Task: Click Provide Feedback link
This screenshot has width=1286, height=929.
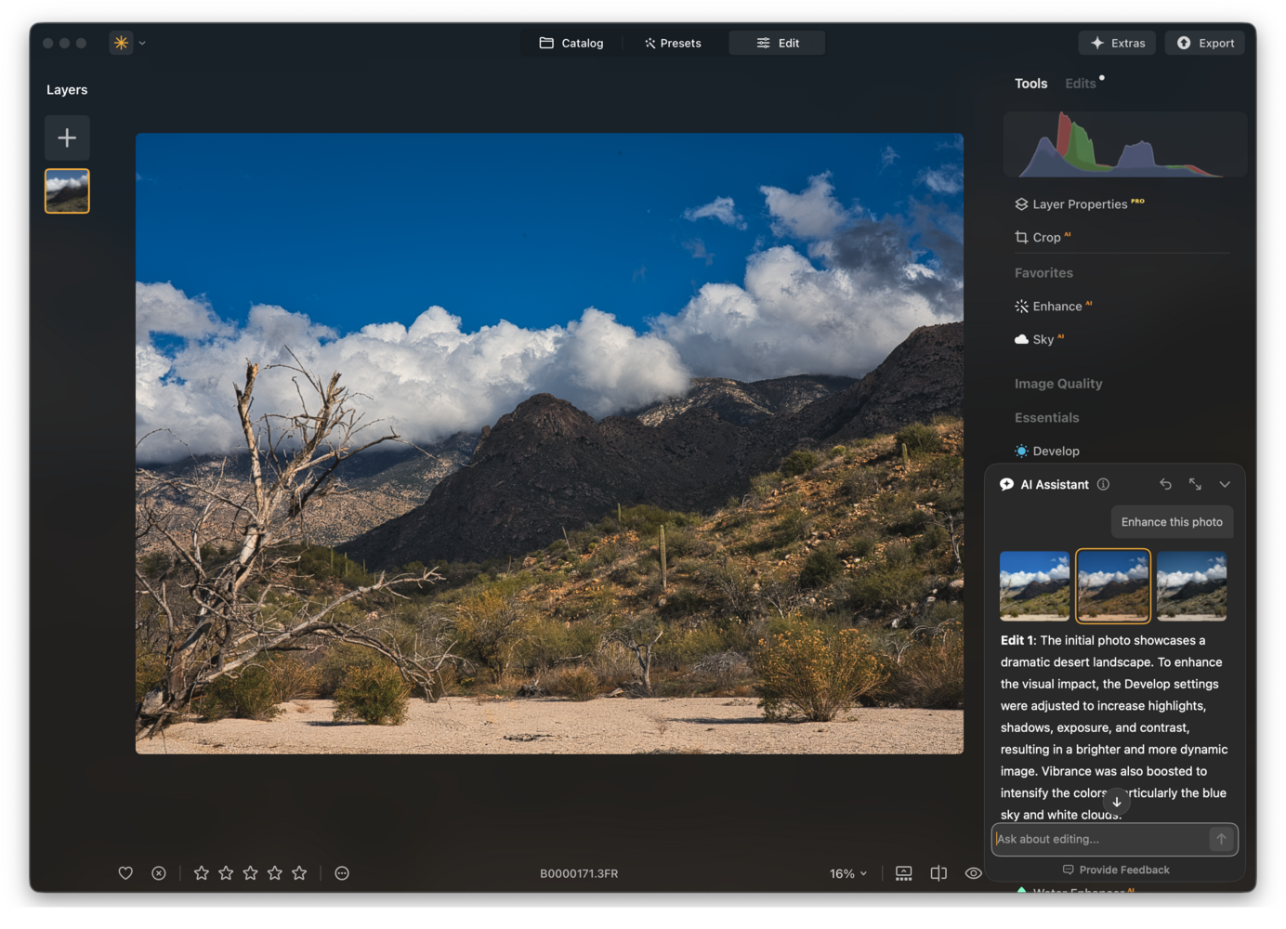Action: pos(1116,870)
